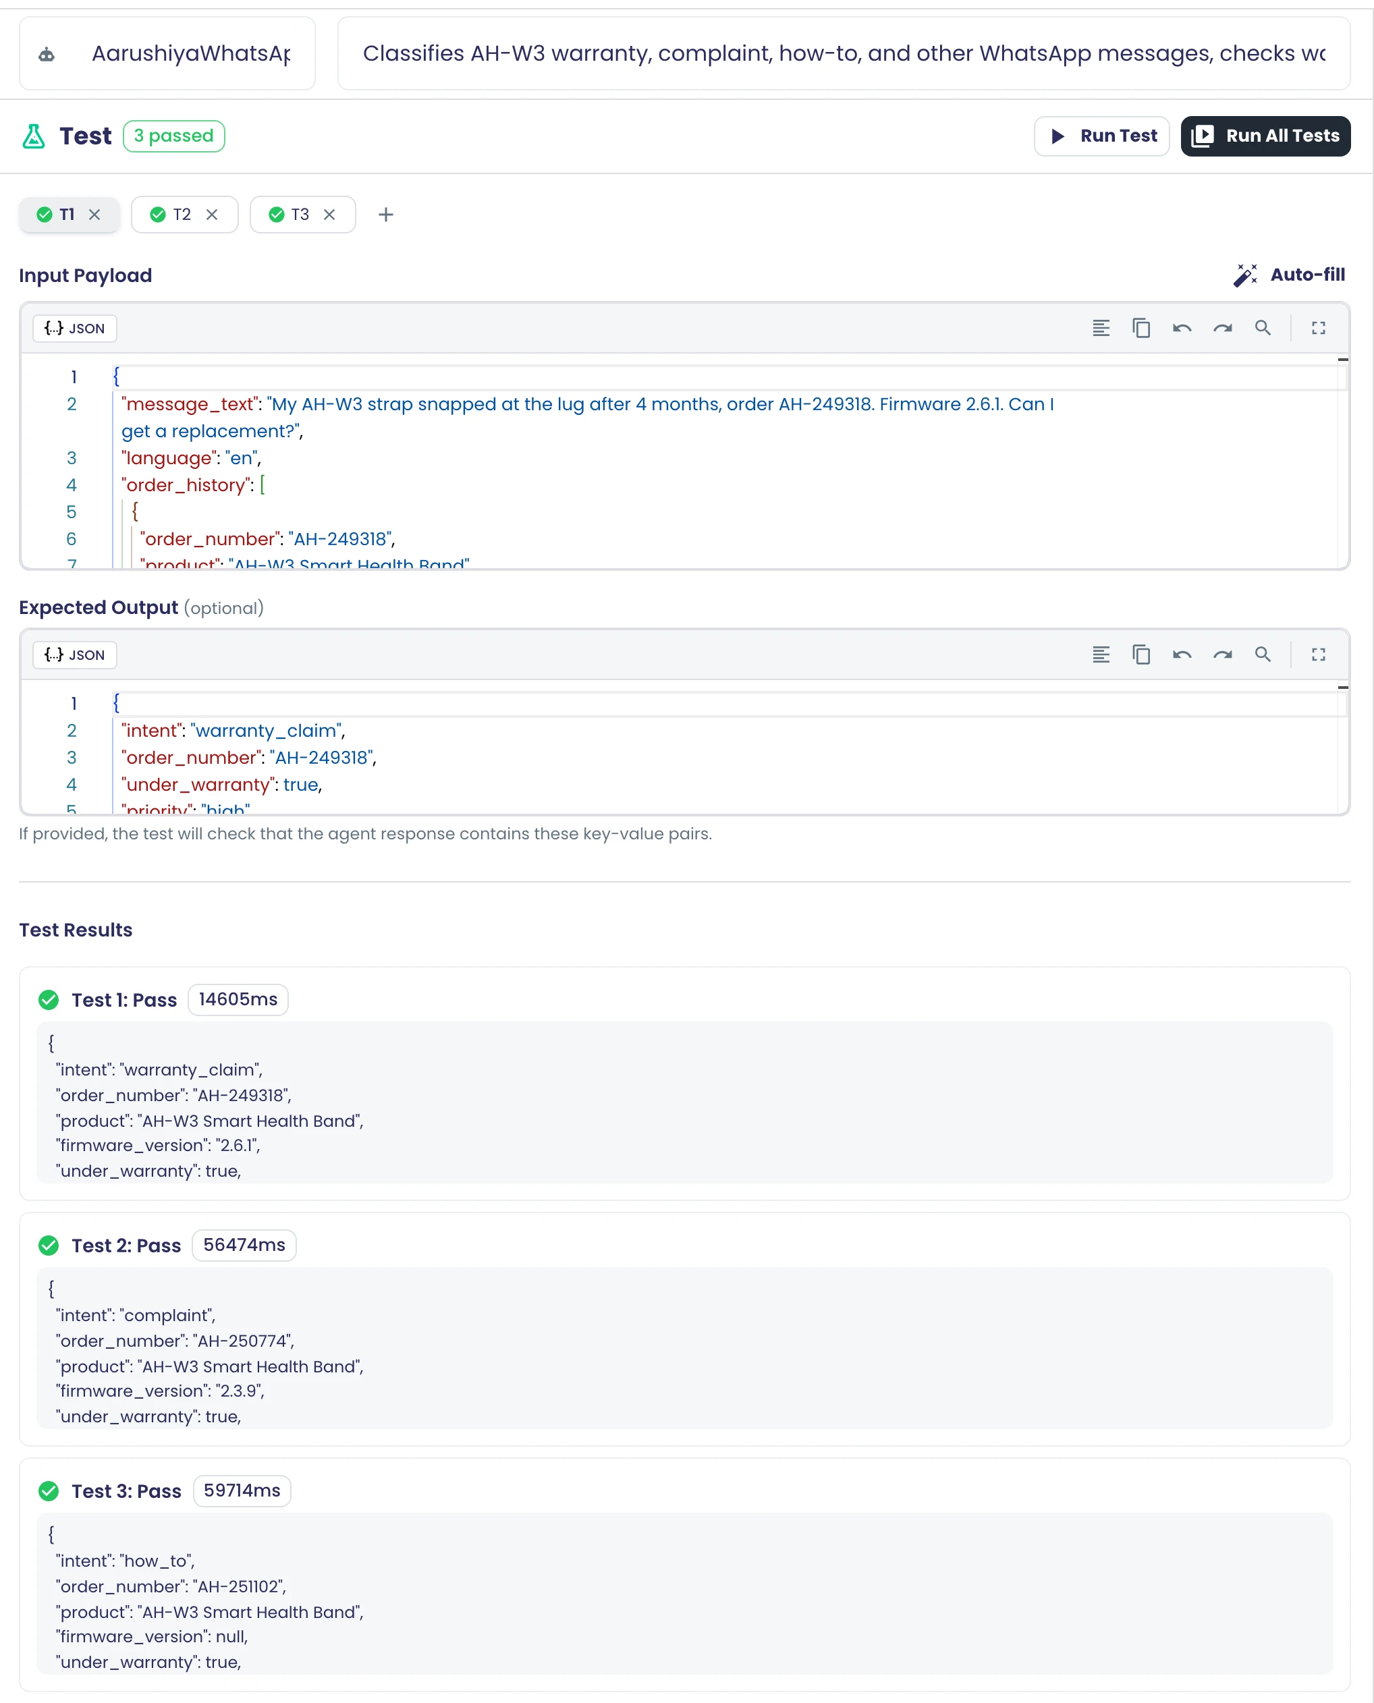Click JSON badge in Input Payload editor
This screenshot has height=1703, width=1374.
click(x=74, y=329)
